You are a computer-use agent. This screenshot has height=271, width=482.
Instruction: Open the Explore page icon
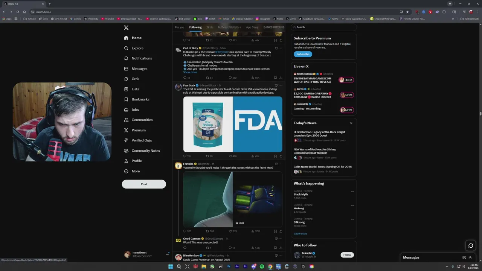(x=126, y=48)
